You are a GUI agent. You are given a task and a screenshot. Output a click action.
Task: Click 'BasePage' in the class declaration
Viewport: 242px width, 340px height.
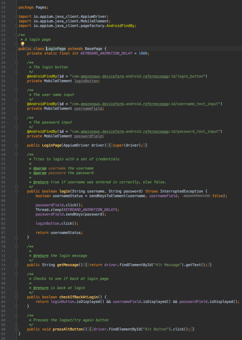click(94, 48)
